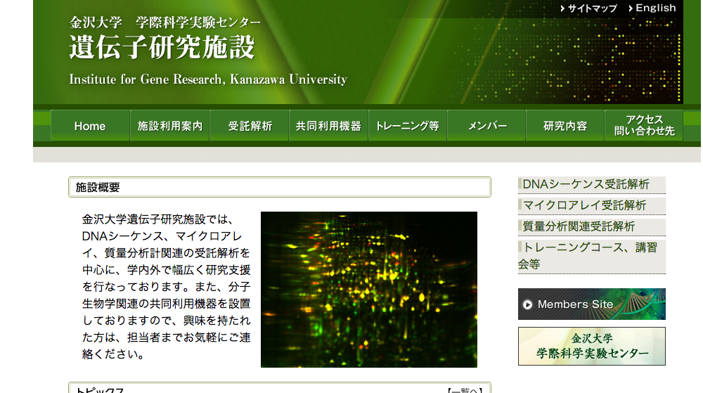This screenshot has height=393, width=703.
Task: Open the 受託解析 navigation tab
Action: pos(250,126)
